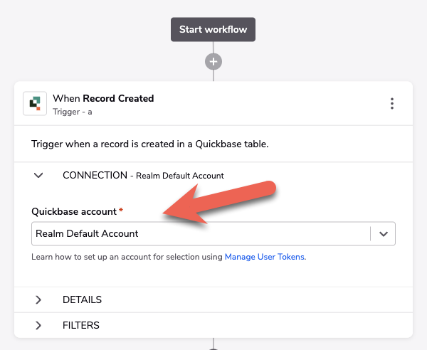Expand the DETAILS section chevron
This screenshot has width=427, height=350.
coord(38,299)
